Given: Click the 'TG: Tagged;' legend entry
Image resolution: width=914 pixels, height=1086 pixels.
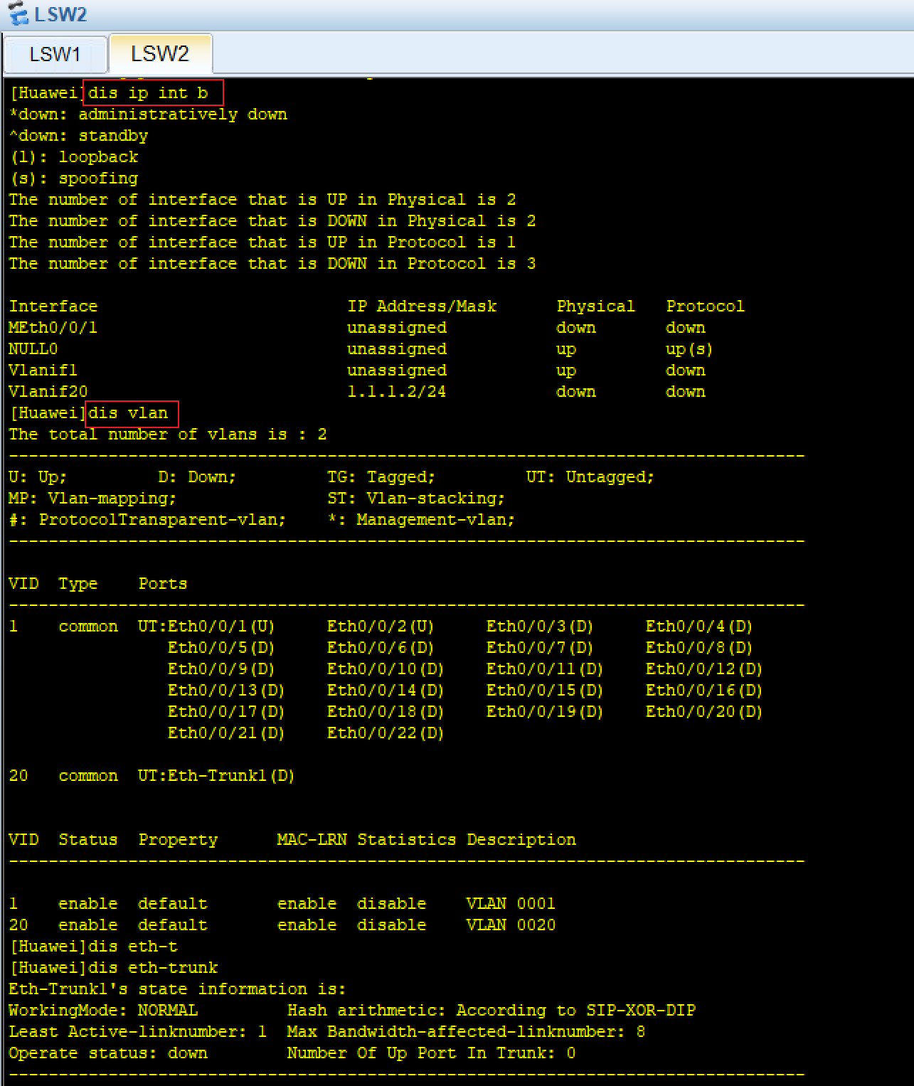Looking at the screenshot, I should (x=381, y=477).
